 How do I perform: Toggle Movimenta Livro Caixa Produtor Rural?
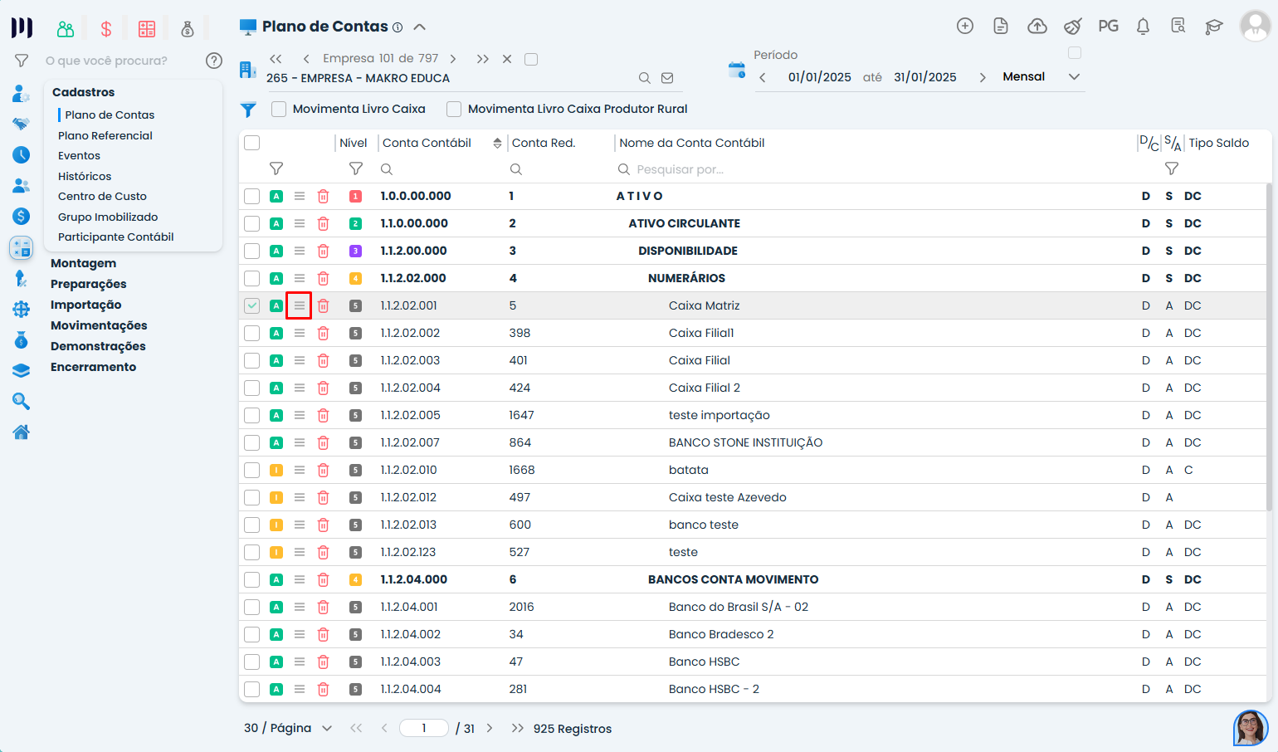pyautogui.click(x=454, y=110)
